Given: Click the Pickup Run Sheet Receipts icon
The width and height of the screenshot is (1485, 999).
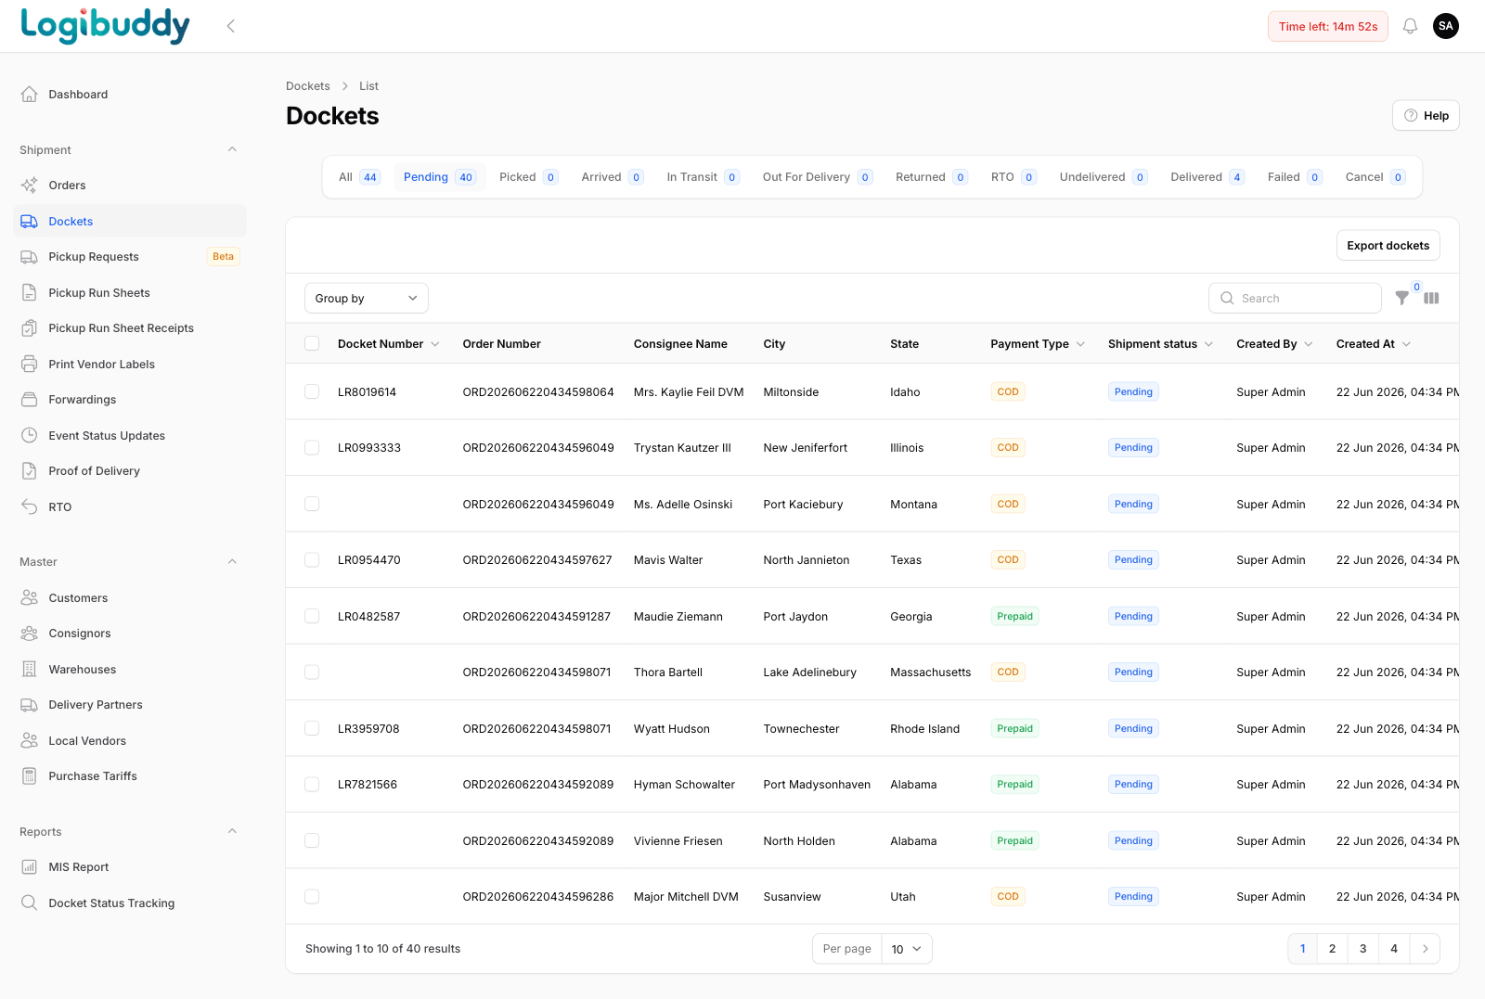Looking at the screenshot, I should click(30, 328).
